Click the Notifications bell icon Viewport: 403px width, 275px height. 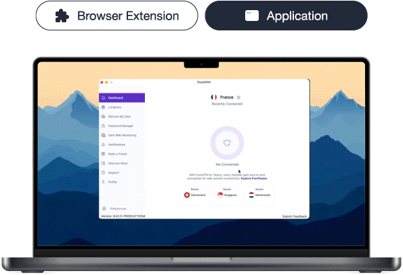click(x=104, y=145)
